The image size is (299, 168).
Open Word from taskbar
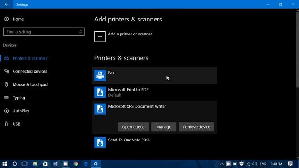(55, 164)
